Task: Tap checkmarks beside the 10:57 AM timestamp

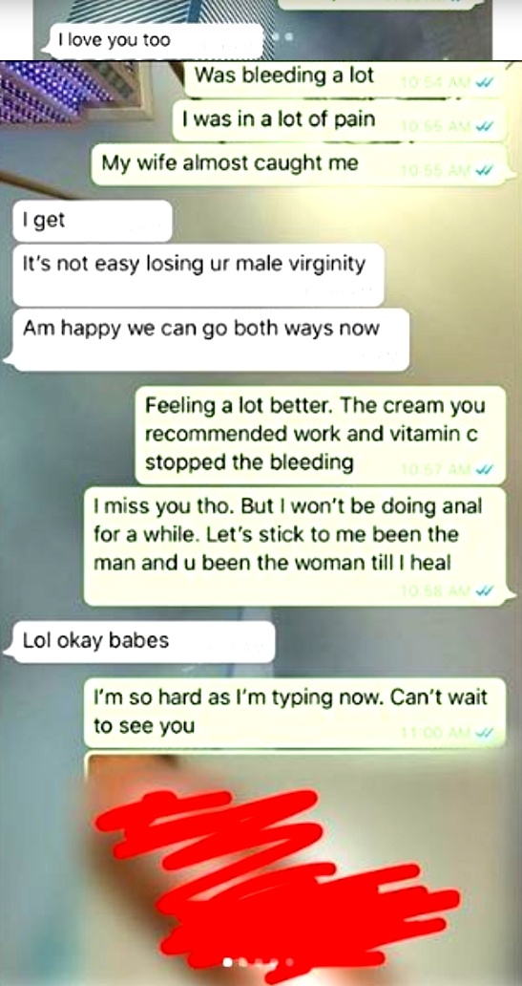Action: (x=484, y=470)
